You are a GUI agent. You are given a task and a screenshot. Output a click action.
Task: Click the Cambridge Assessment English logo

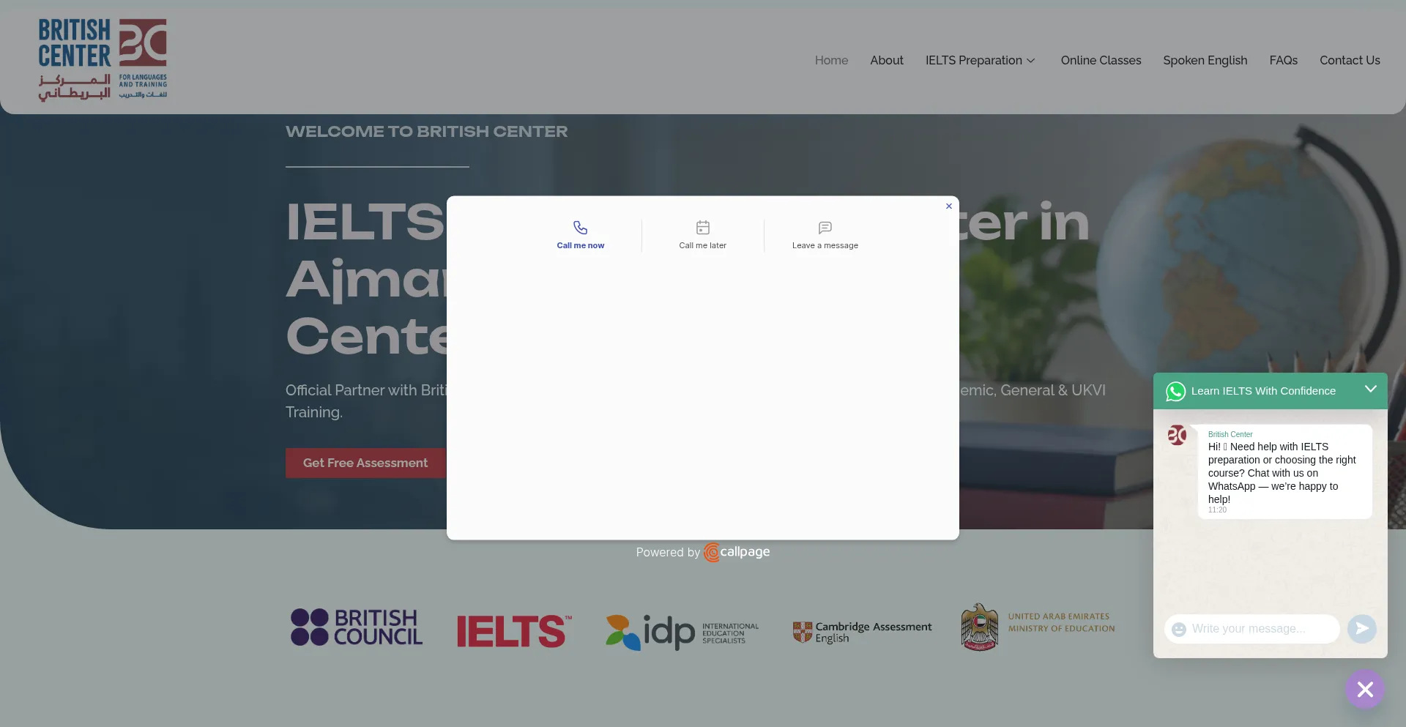(x=862, y=632)
